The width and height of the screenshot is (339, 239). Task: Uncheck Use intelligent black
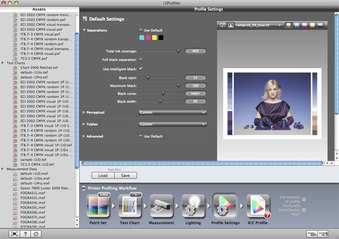pos(141,68)
